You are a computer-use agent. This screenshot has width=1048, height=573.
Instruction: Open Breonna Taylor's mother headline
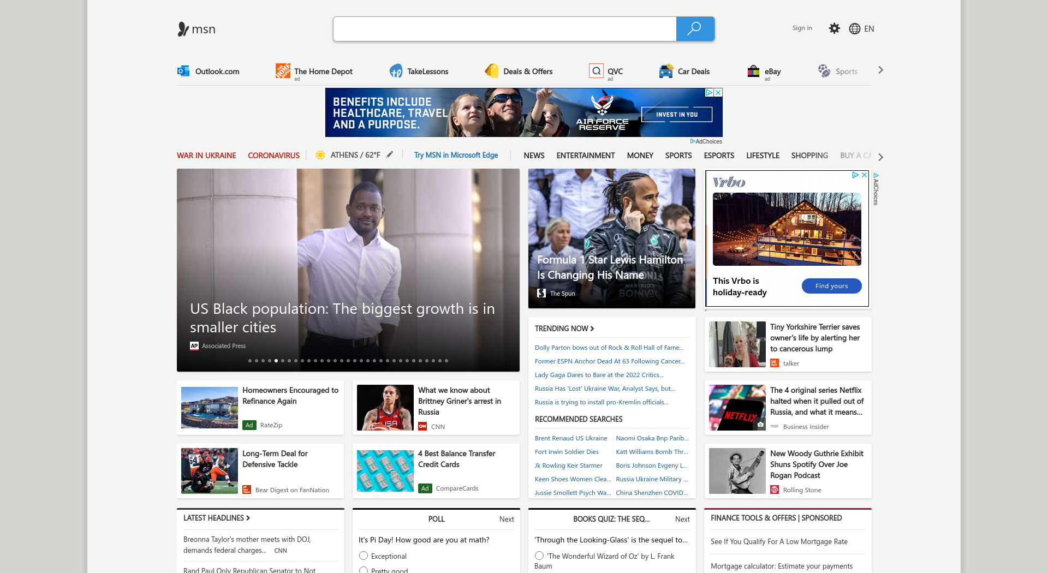pyautogui.click(x=247, y=545)
